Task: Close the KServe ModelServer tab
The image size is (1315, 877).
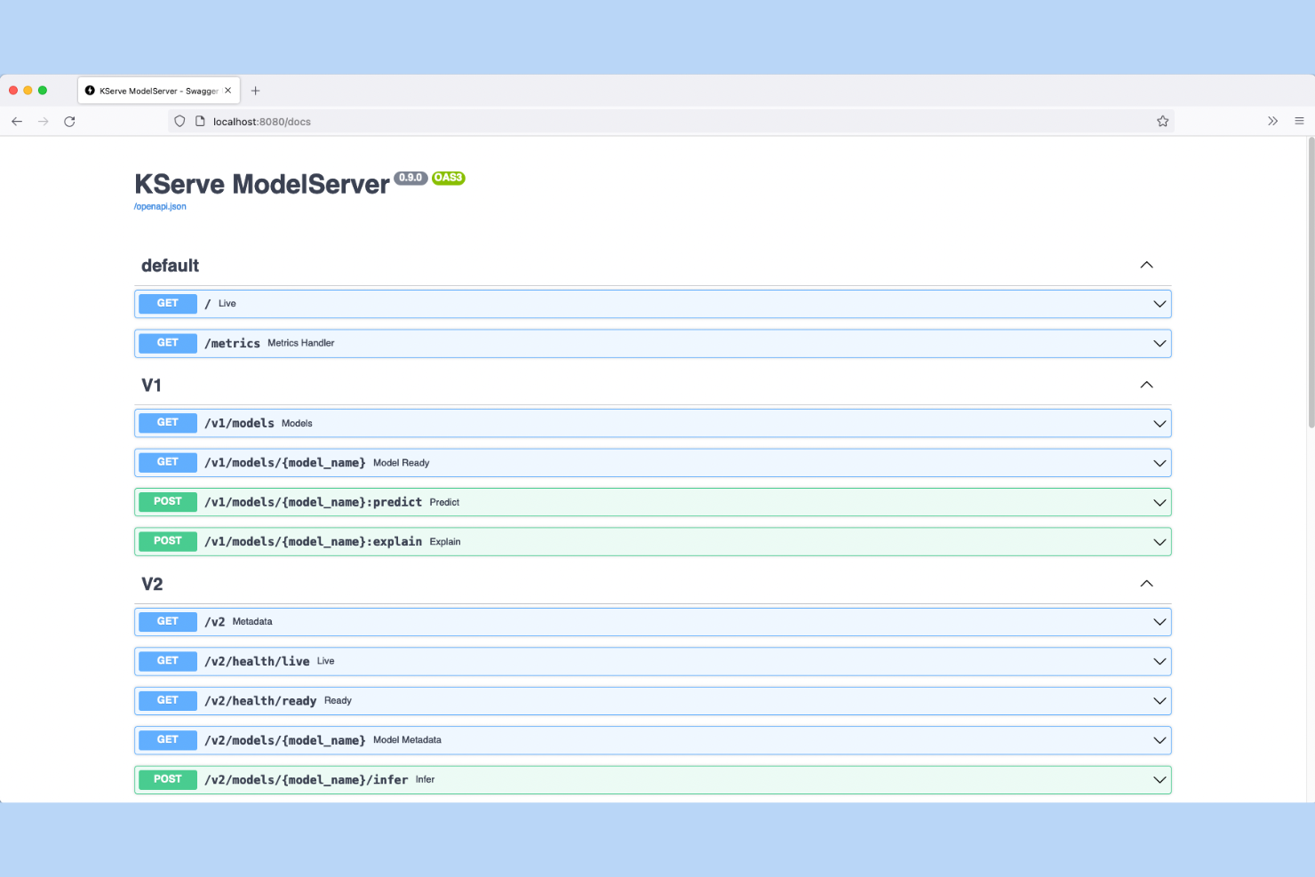Action: [228, 91]
